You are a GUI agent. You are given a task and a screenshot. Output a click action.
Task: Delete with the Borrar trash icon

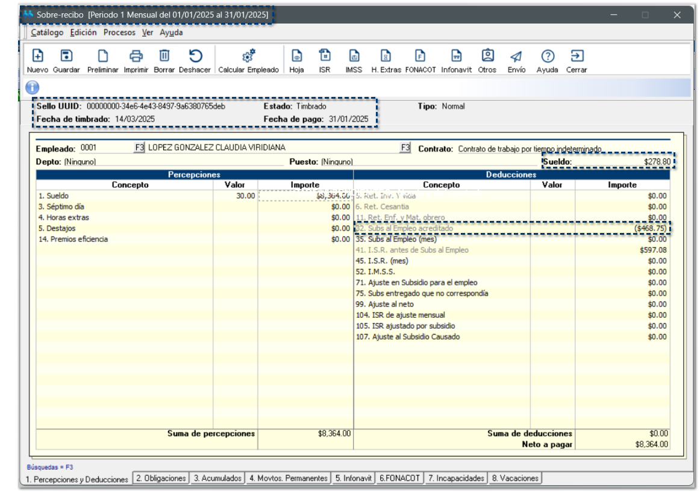164,57
